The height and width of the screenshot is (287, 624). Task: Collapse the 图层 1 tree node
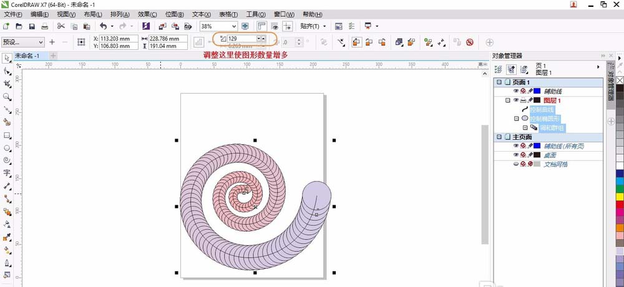tap(508, 100)
